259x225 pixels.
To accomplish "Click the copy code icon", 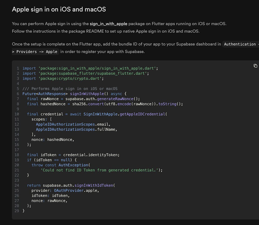I will 255,66.
